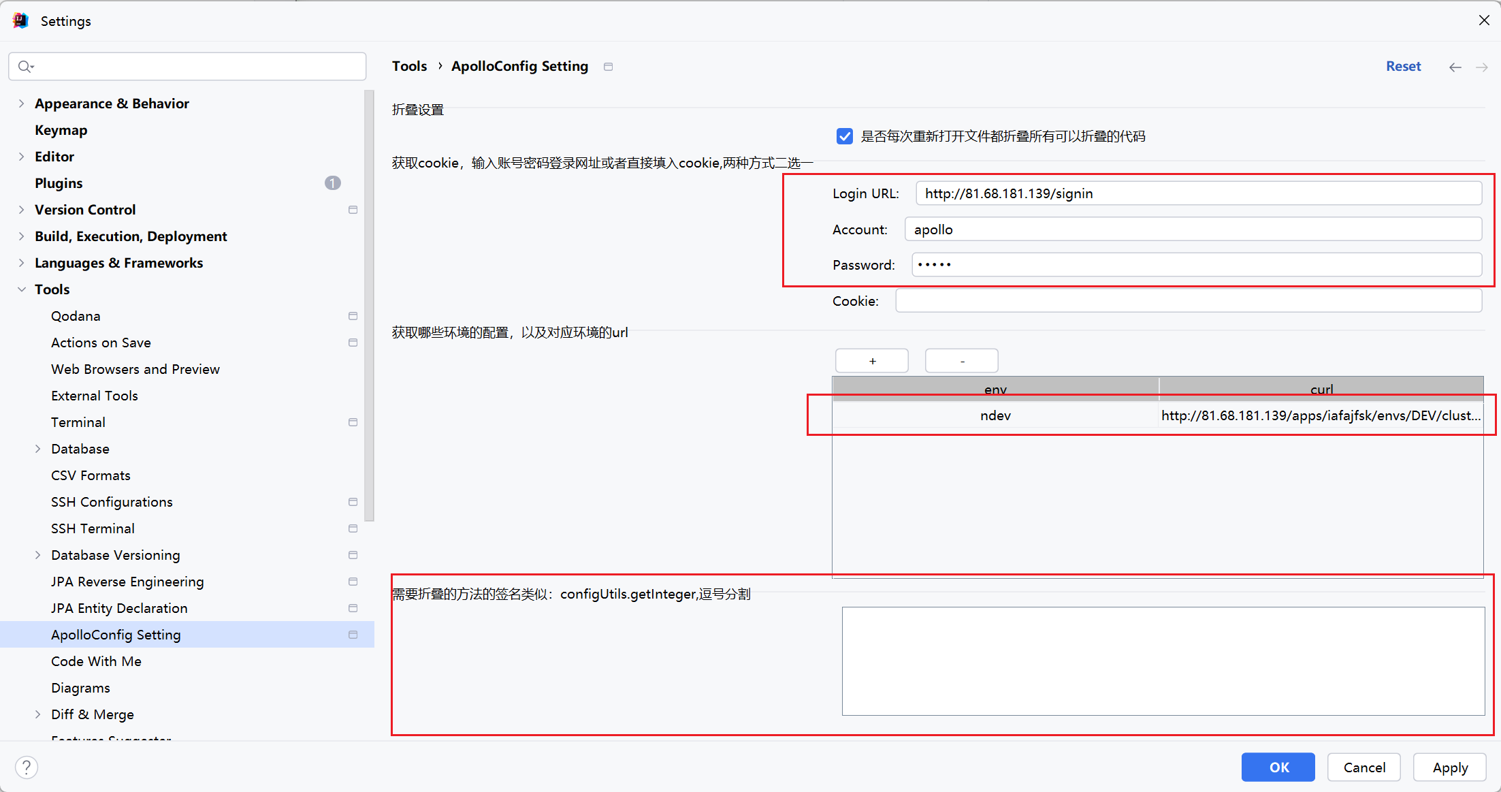
Task: Click the project icon on SSH Terminal row
Action: click(353, 528)
